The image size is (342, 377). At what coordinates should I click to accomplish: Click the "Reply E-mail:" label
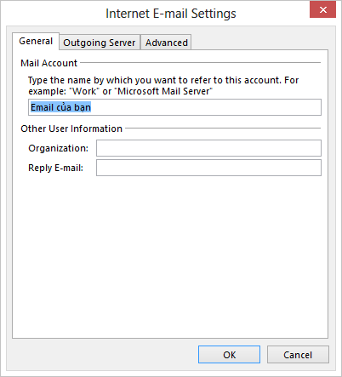tap(55, 168)
